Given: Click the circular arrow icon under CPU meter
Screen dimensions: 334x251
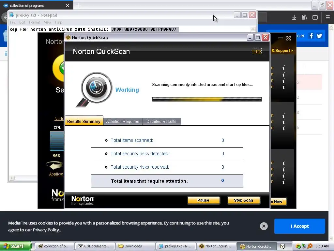Looking at the screenshot, I should 54,165.
